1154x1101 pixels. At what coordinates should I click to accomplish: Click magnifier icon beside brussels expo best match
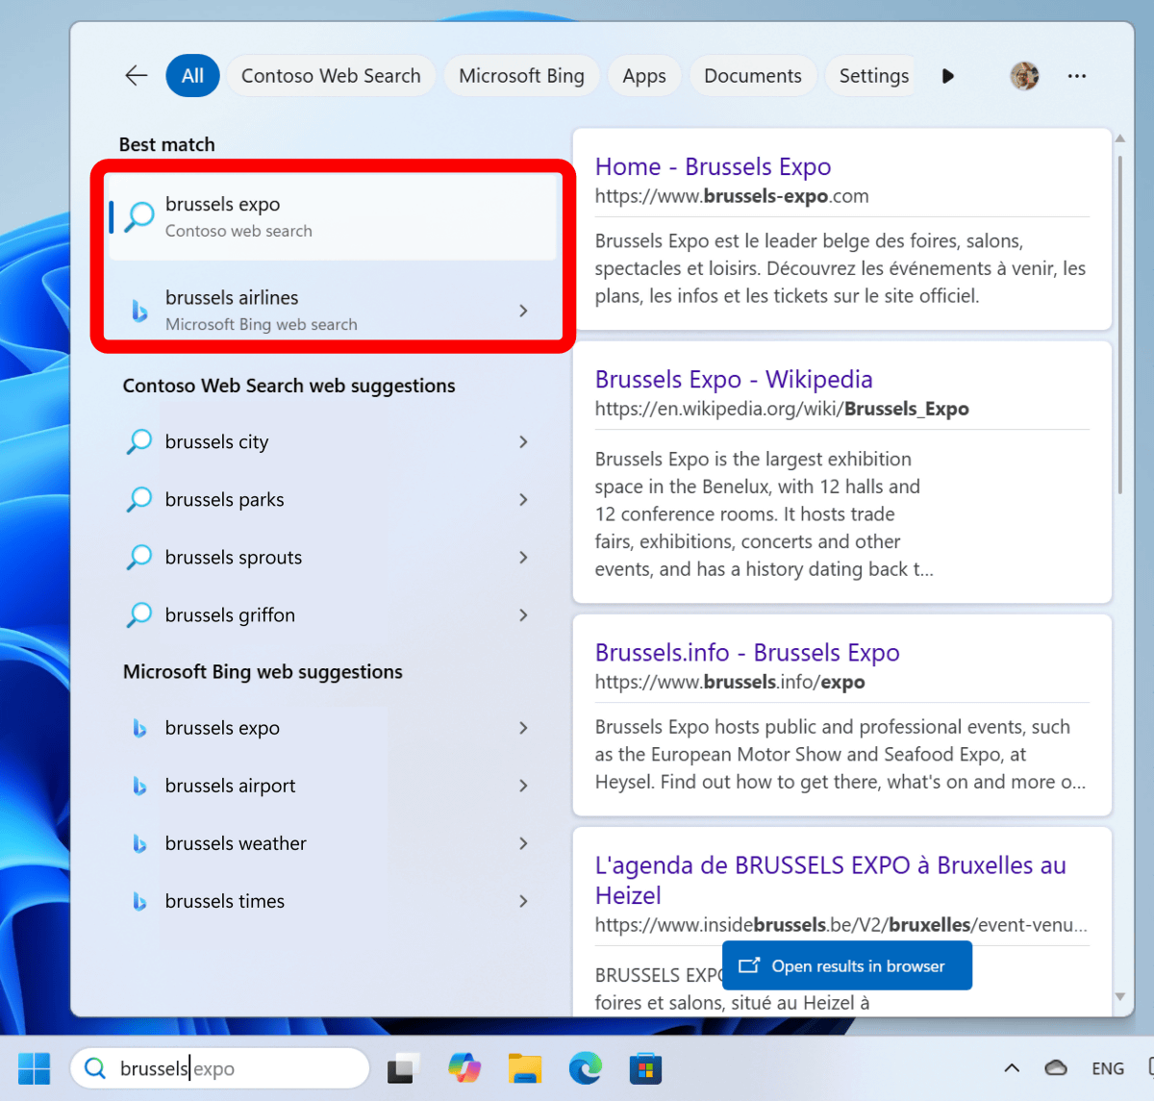(140, 216)
